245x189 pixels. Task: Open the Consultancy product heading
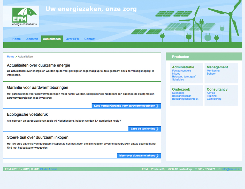217,89
